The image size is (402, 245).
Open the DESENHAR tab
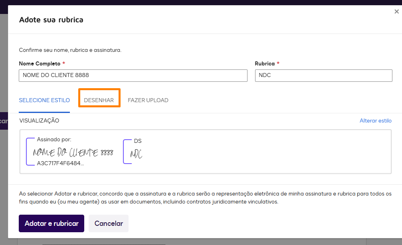(99, 100)
